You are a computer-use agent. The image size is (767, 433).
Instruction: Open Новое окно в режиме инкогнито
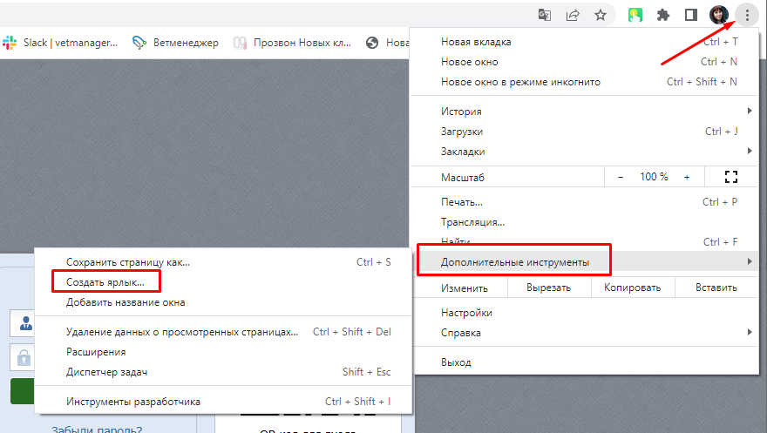tap(585, 82)
